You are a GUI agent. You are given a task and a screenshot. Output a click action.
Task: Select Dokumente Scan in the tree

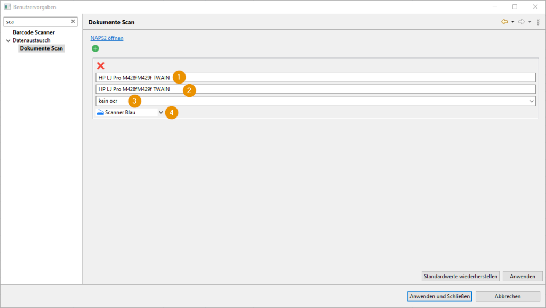pyautogui.click(x=42, y=48)
